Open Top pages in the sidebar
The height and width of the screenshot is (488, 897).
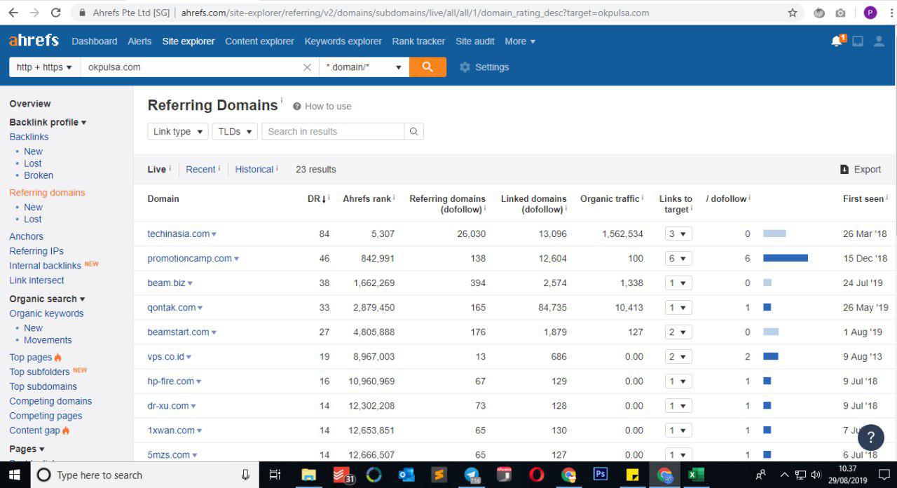31,357
